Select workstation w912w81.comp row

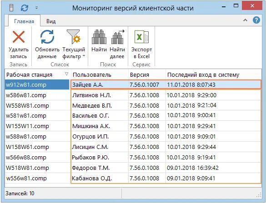point(37,85)
